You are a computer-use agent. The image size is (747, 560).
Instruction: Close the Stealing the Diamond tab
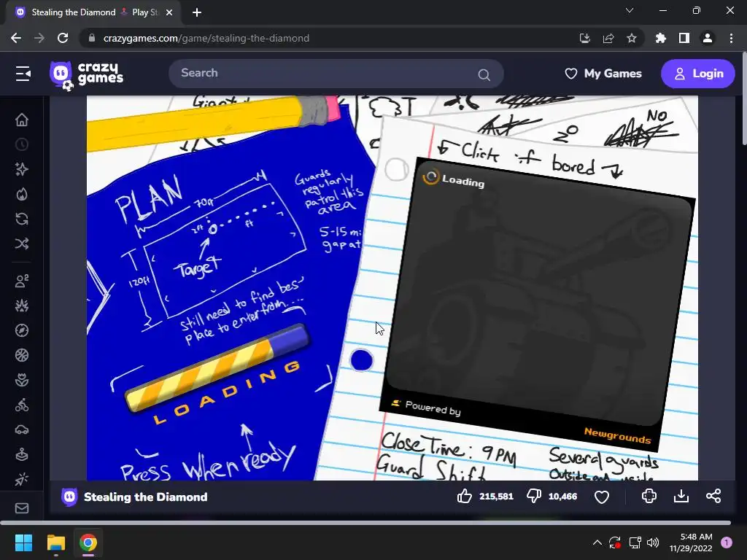click(169, 12)
